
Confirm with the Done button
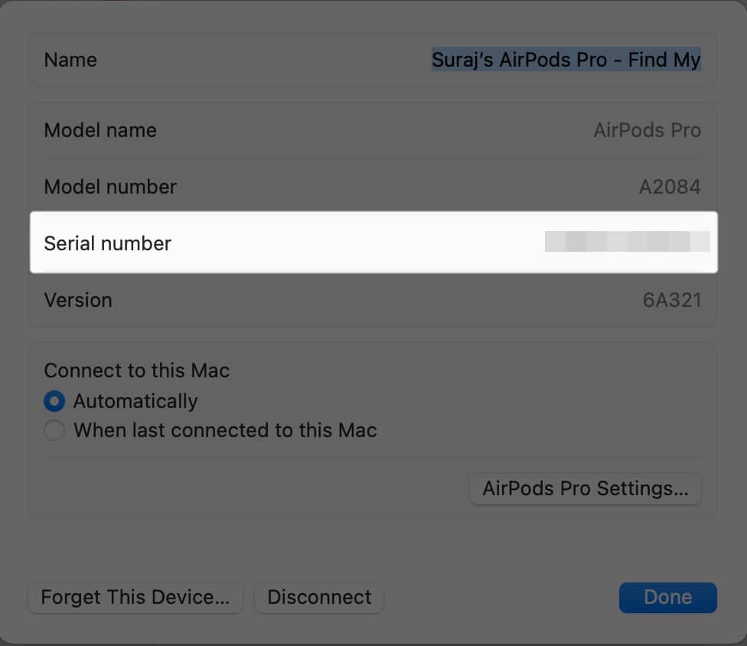pos(668,598)
